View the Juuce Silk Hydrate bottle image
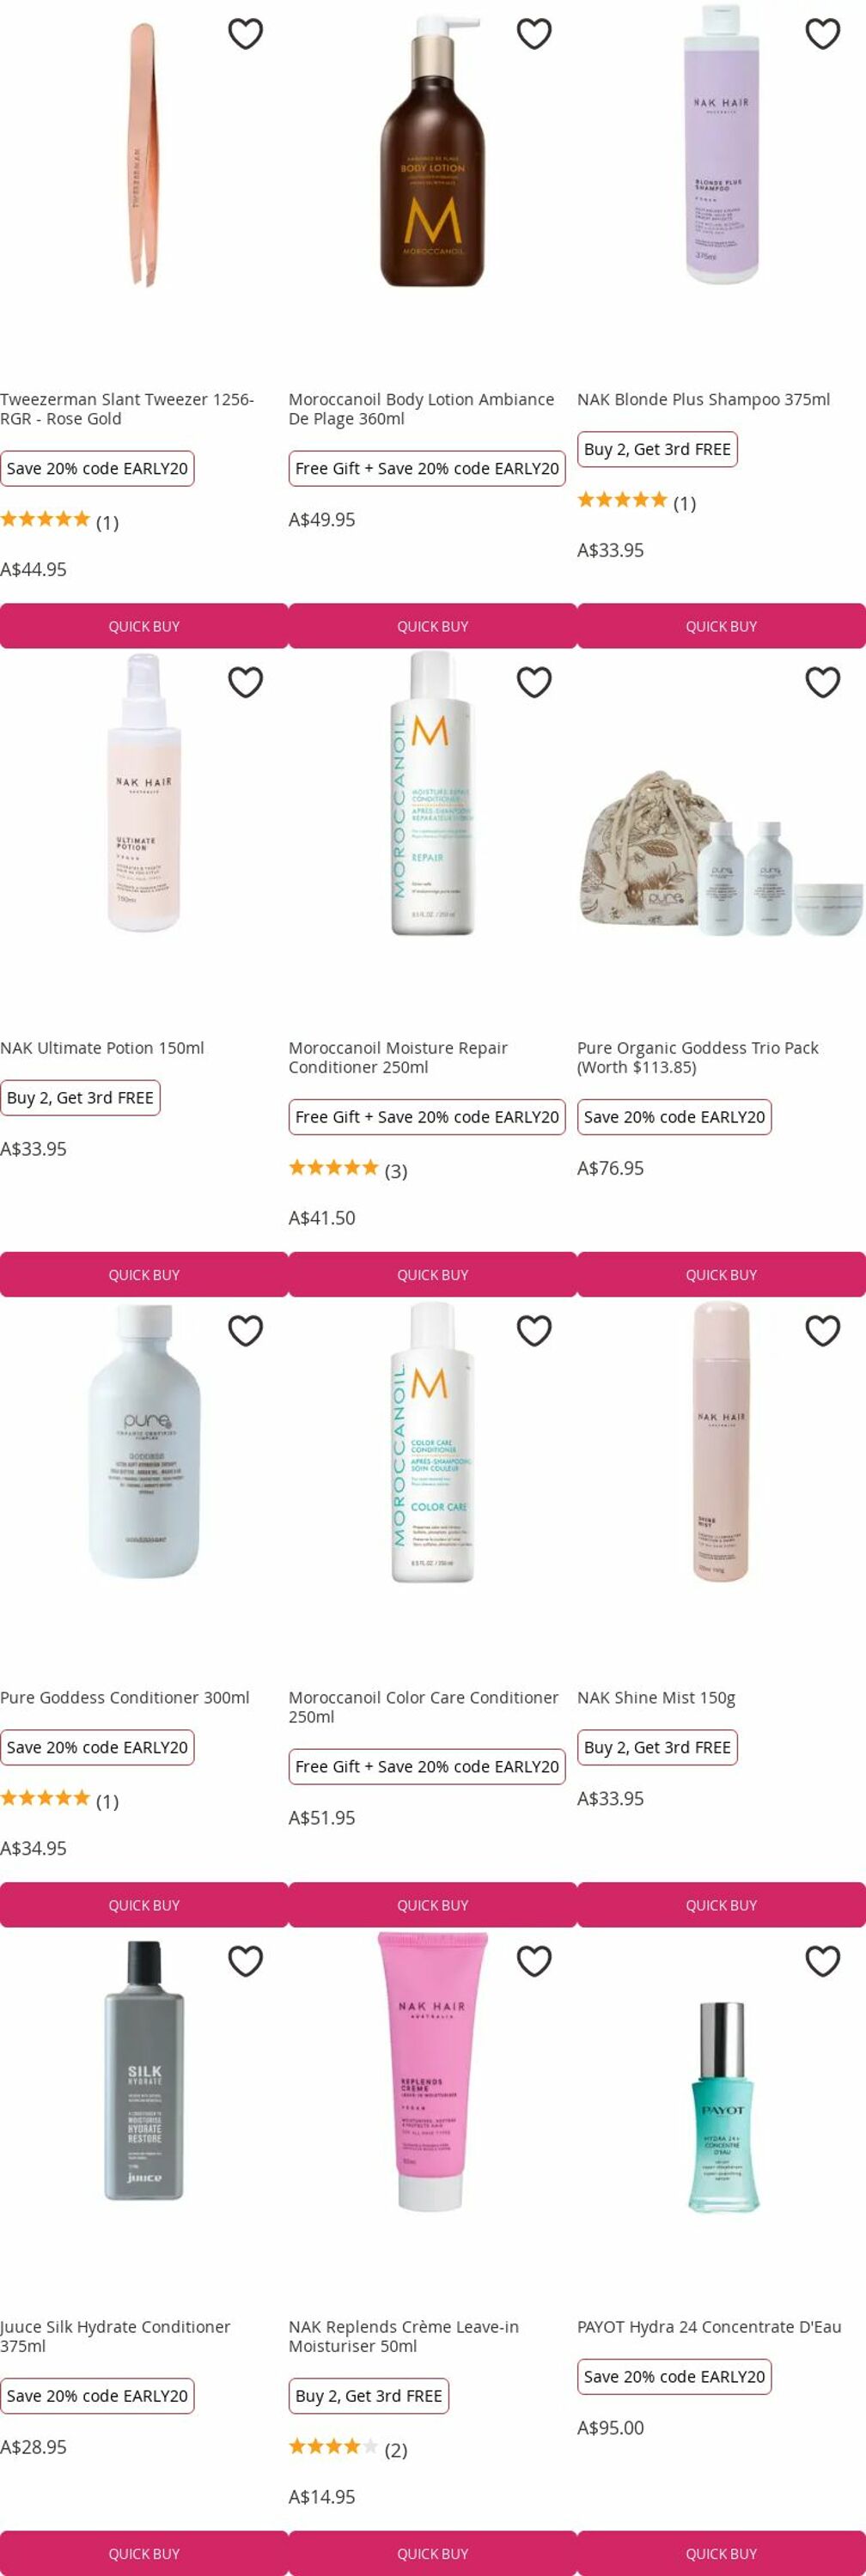The image size is (866, 2576). click(x=144, y=2071)
